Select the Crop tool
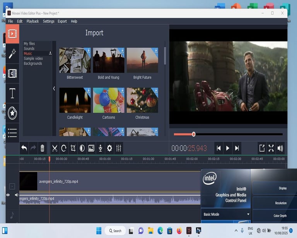 [73, 148]
